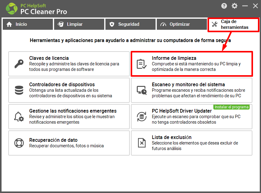Click description 'Compruebe si está manteniendo su PC limpia'
Image resolution: width=261 pixels, height=193 pixels.
point(196,67)
